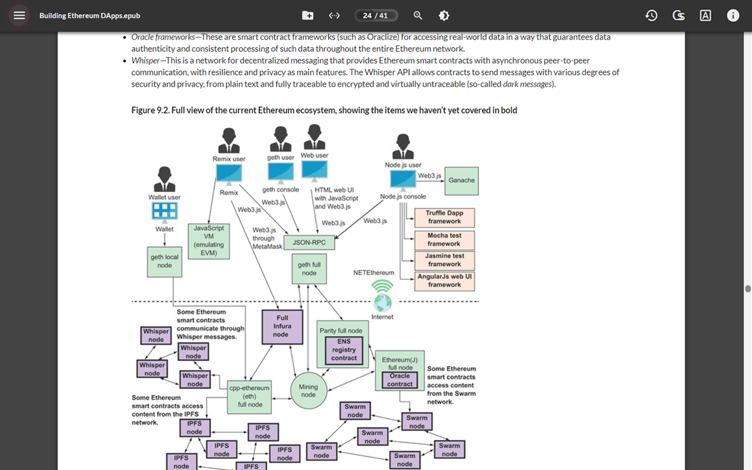Image resolution: width=752 pixels, height=470 pixels.
Task: Open the reading history clock icon
Action: coord(651,15)
